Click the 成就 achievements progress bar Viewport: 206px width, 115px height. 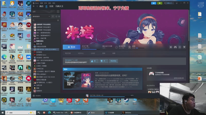tap(140, 48)
